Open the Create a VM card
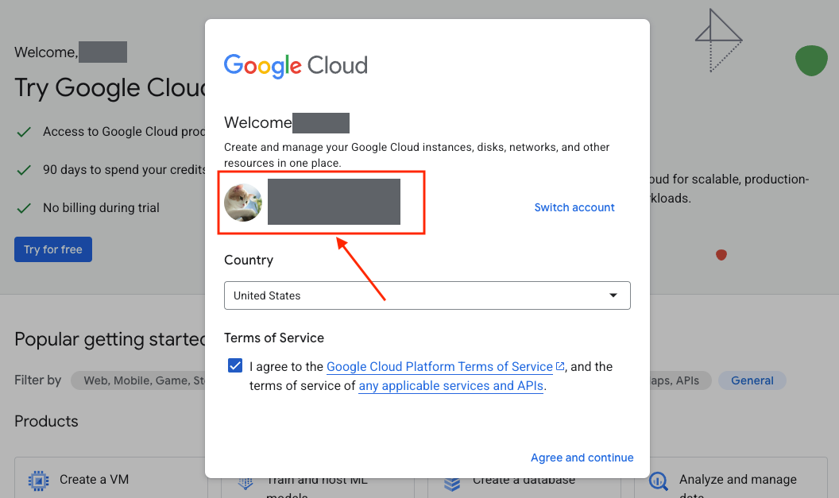The image size is (839, 498). (x=94, y=480)
